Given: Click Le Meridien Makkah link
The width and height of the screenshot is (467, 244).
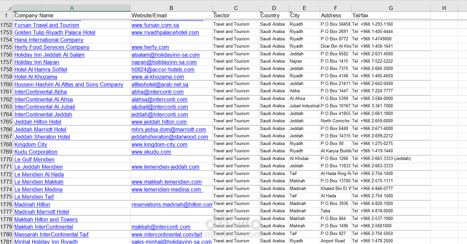Looking at the screenshot, I should [x=39, y=182].
